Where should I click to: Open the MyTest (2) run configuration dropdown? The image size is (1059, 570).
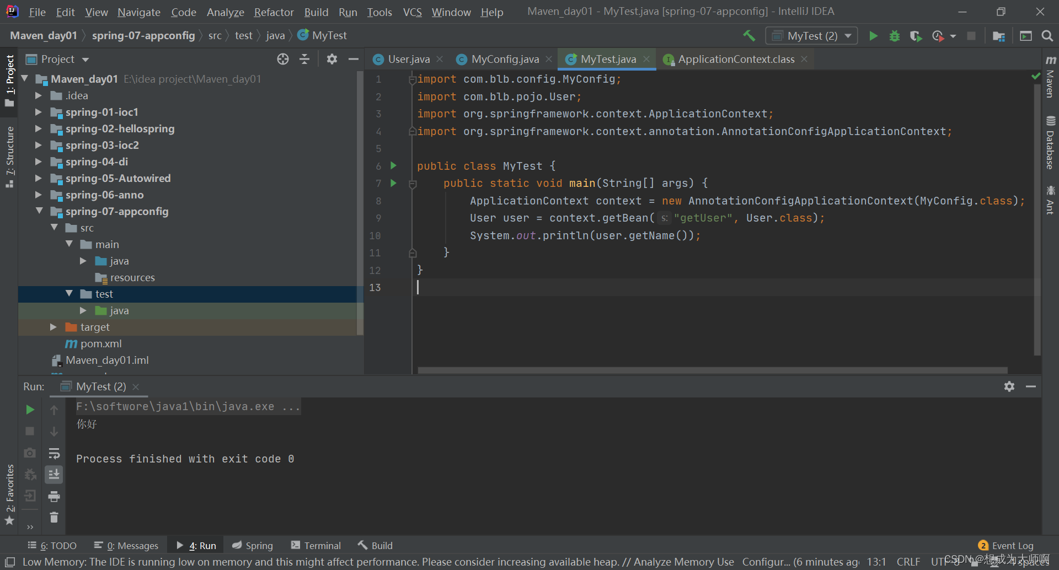pyautogui.click(x=812, y=36)
